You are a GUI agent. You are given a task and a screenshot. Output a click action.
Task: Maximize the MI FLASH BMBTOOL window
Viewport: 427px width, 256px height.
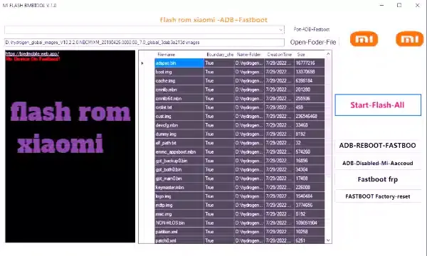pyautogui.click(x=399, y=5)
